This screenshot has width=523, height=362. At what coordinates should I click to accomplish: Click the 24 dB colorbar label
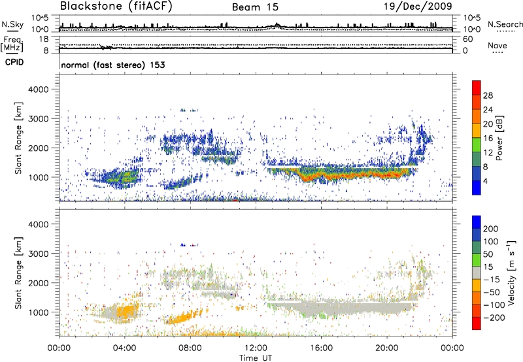488,110
